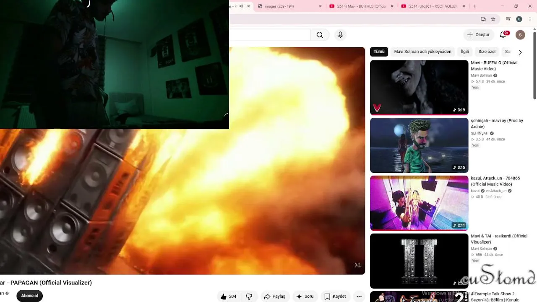The width and height of the screenshot is (537, 302).
Task: Click the Oluştur create button
Action: click(478, 35)
